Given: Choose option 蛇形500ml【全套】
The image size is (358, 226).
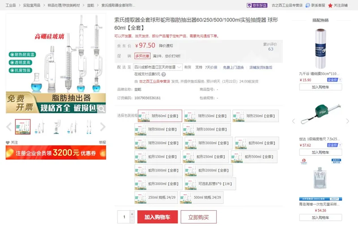Looking at the screenshot, I should (254, 157).
